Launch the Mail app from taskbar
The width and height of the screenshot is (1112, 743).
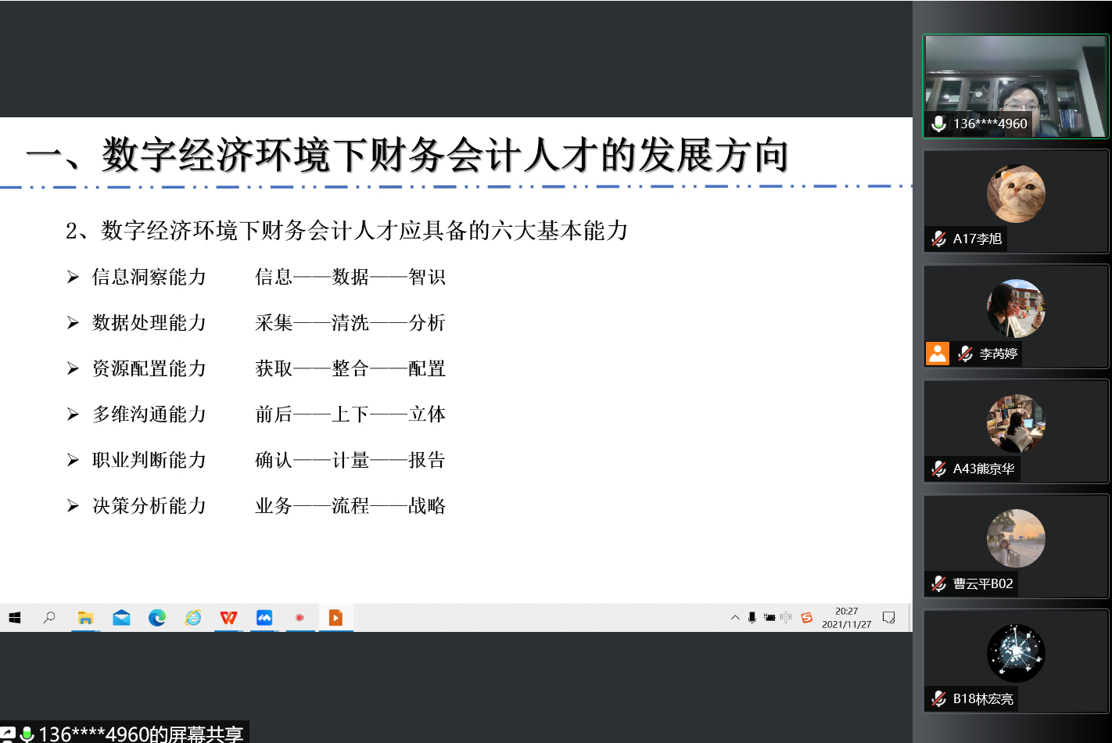coord(121,618)
